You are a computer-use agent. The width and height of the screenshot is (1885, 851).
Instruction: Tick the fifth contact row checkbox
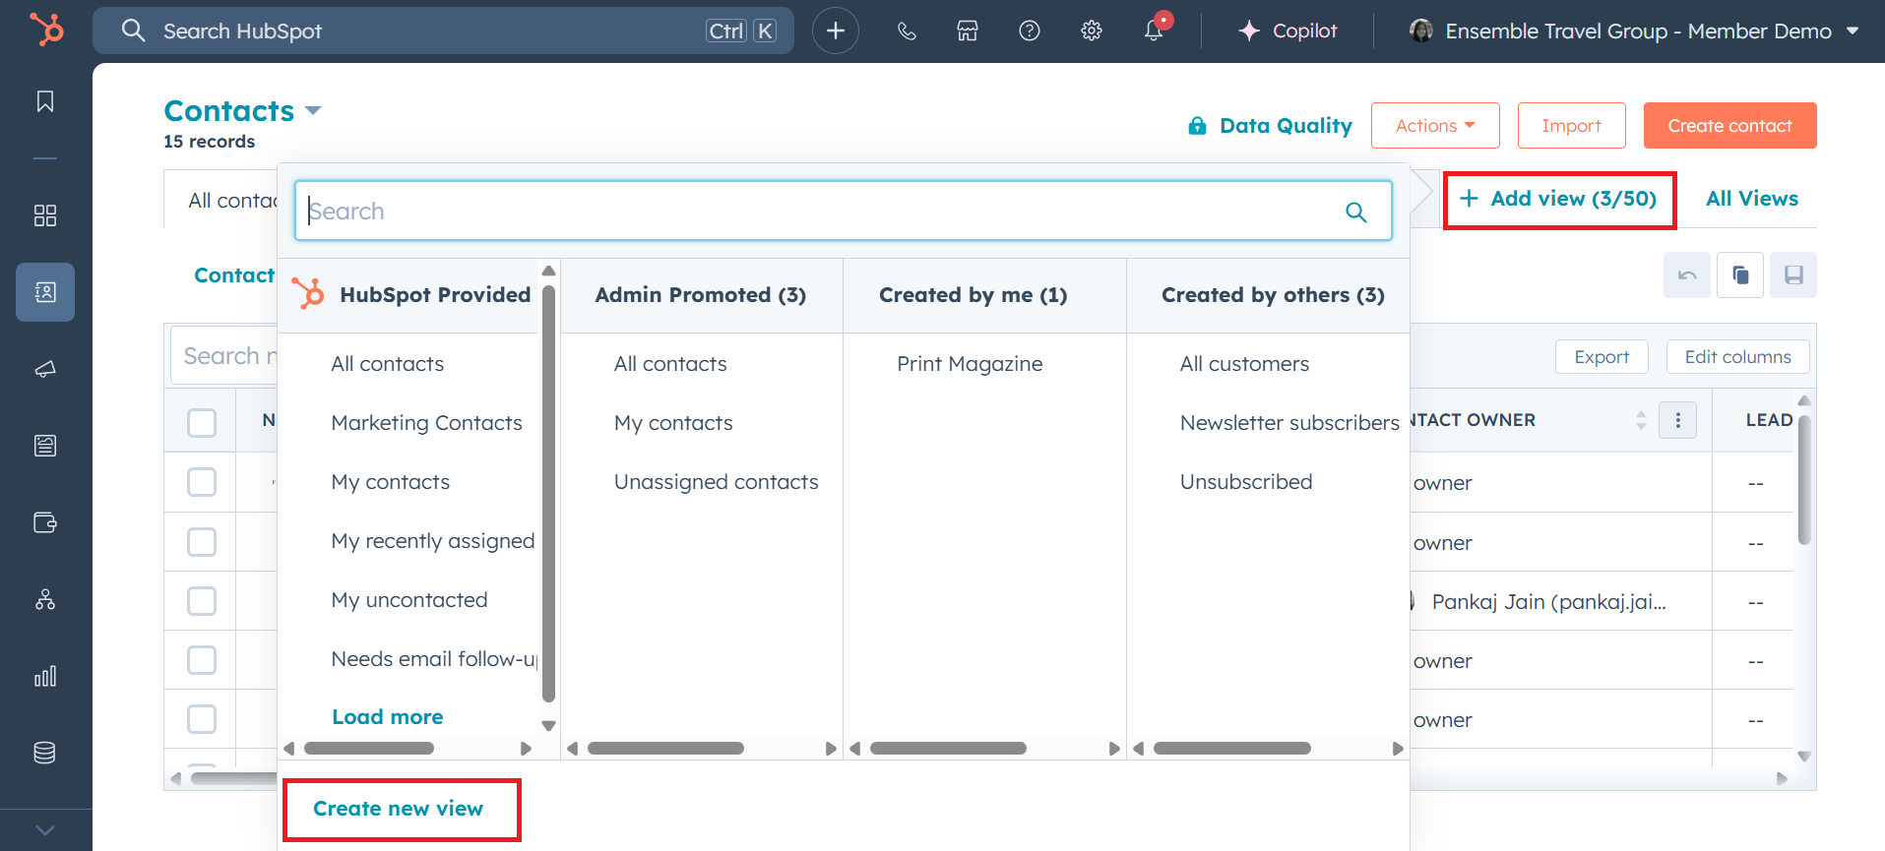202,719
